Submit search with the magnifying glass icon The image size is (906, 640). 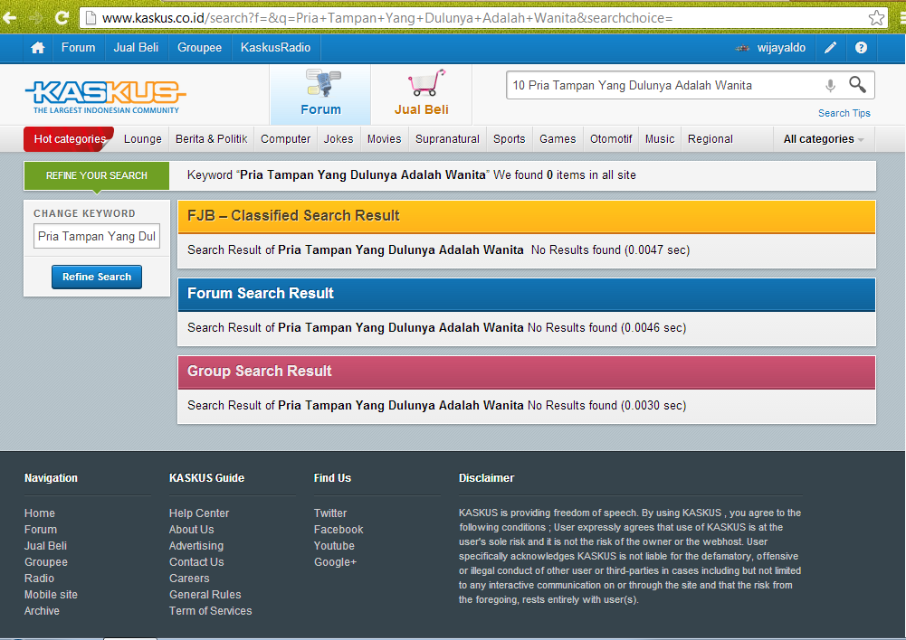point(857,85)
